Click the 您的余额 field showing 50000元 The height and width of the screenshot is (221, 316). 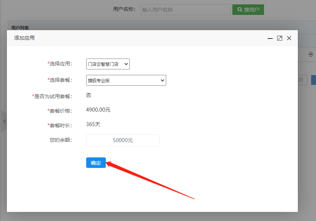(123, 140)
